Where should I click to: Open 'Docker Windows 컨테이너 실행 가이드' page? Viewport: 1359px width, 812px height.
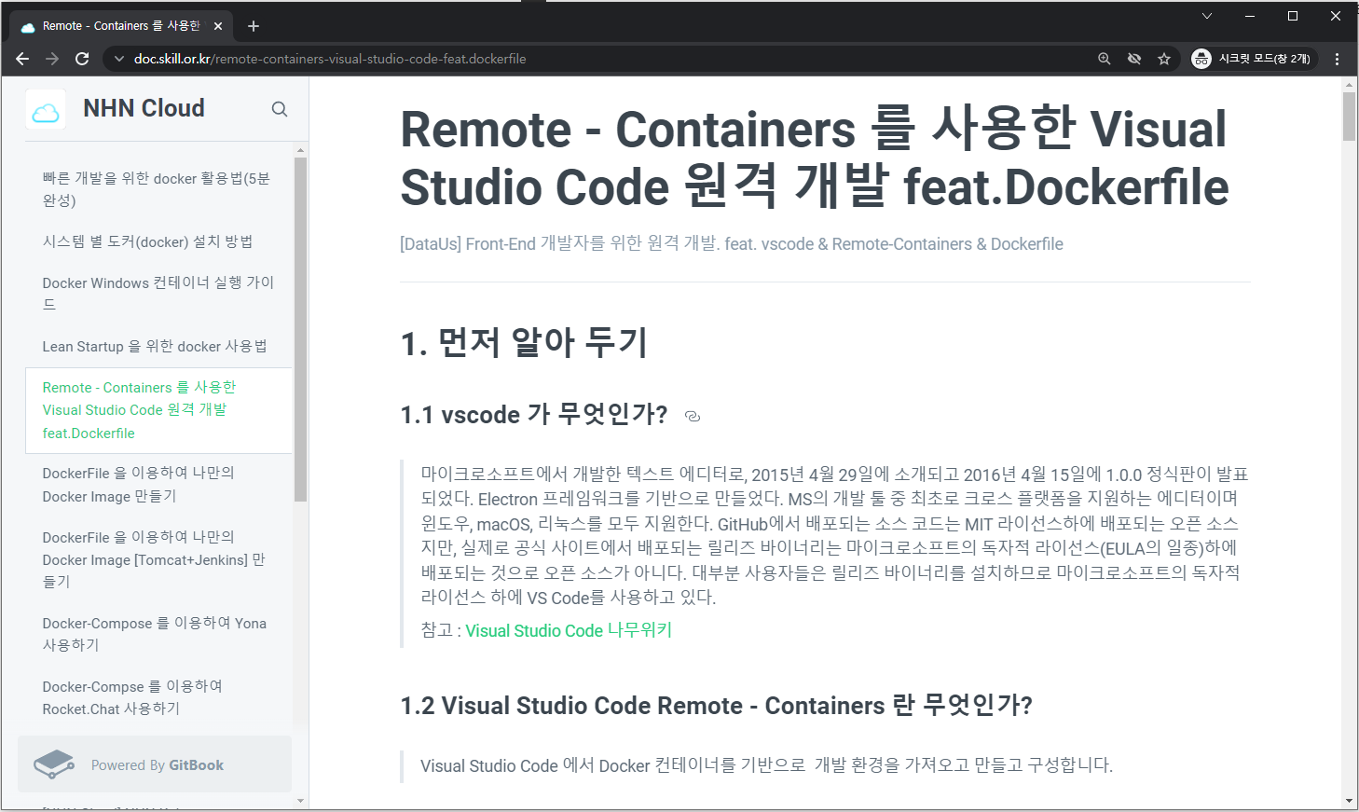point(158,294)
